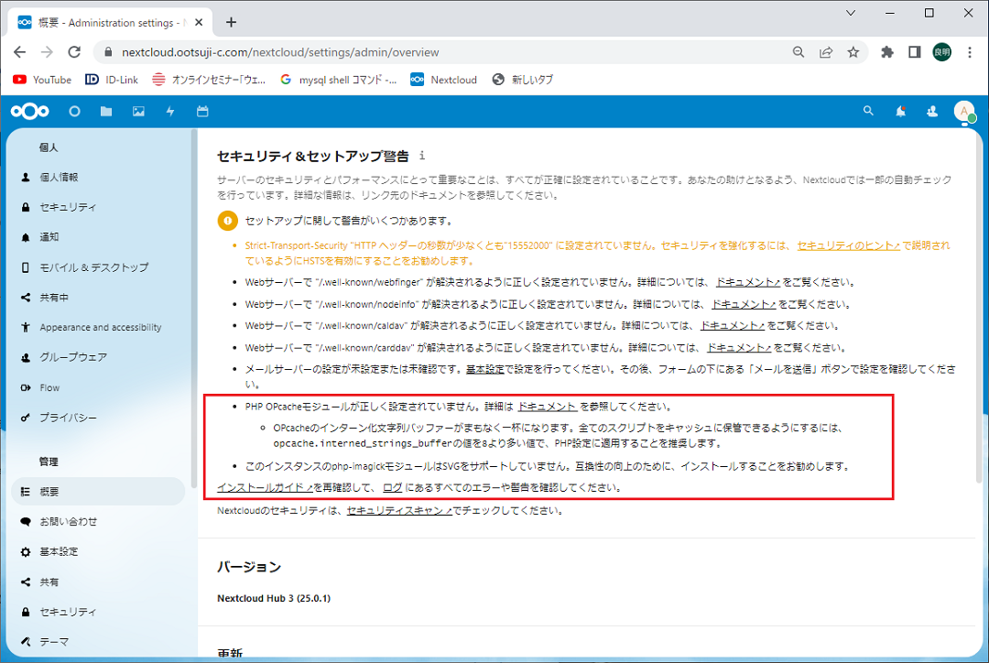Click the Nextcloud logo in header

tap(29, 112)
